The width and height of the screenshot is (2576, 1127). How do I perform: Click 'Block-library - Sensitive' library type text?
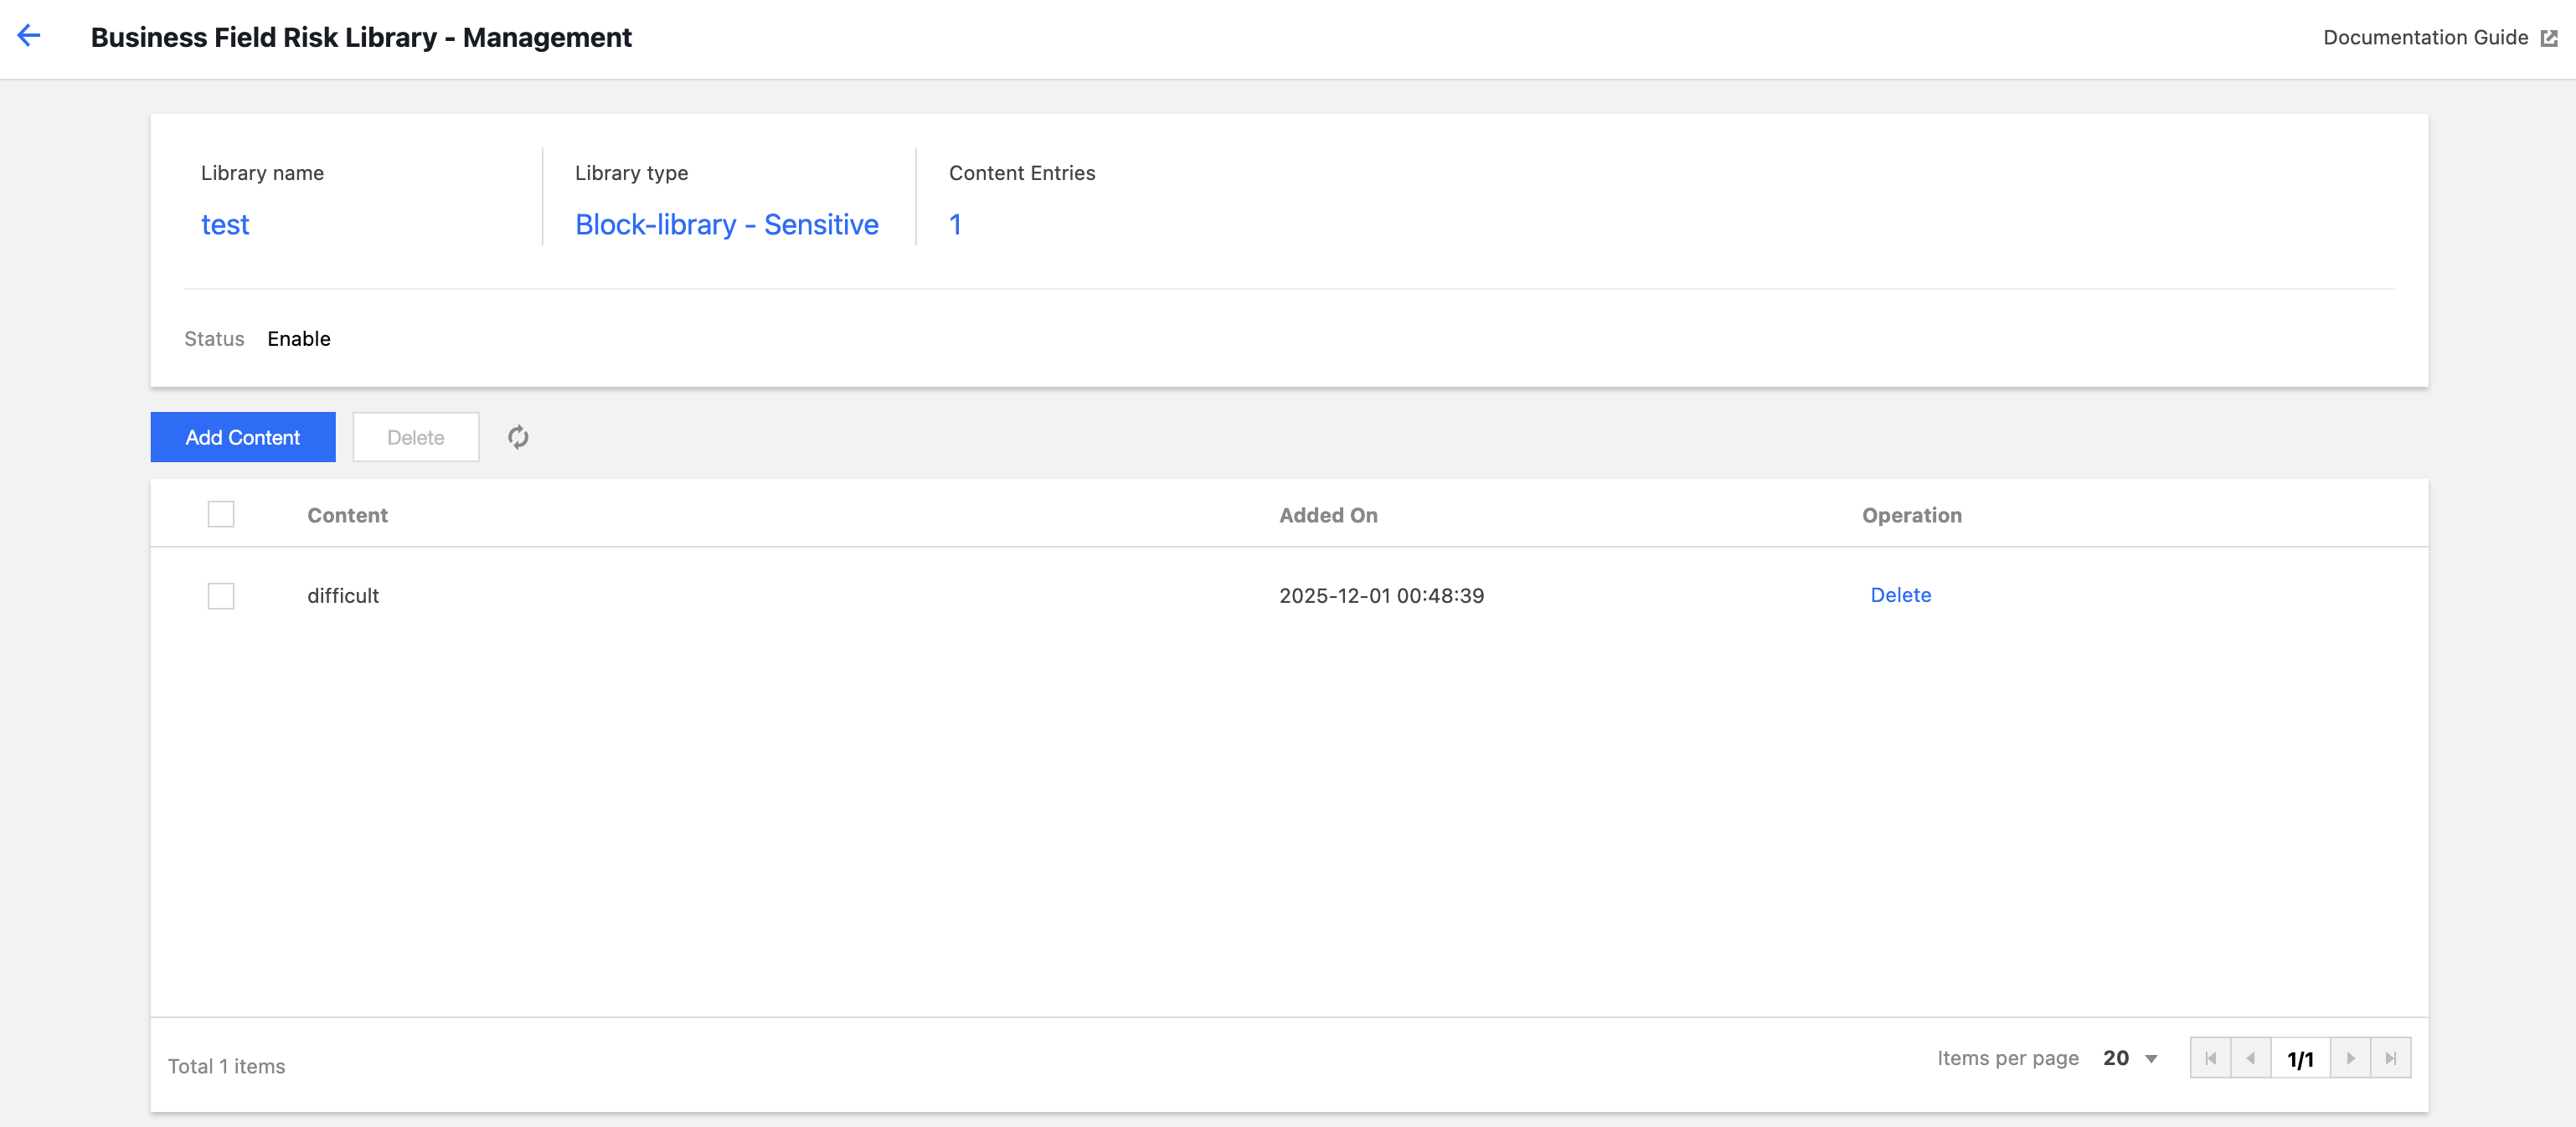726,225
